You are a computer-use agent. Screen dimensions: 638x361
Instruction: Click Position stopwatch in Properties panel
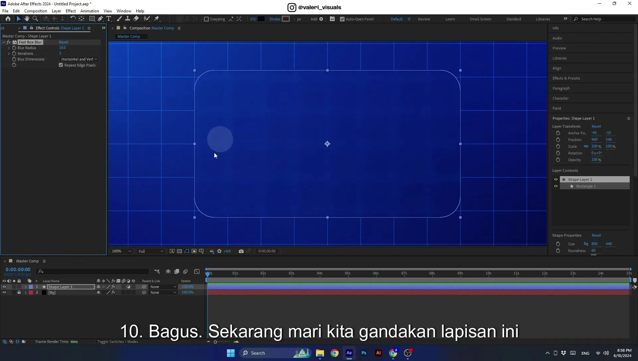click(558, 140)
